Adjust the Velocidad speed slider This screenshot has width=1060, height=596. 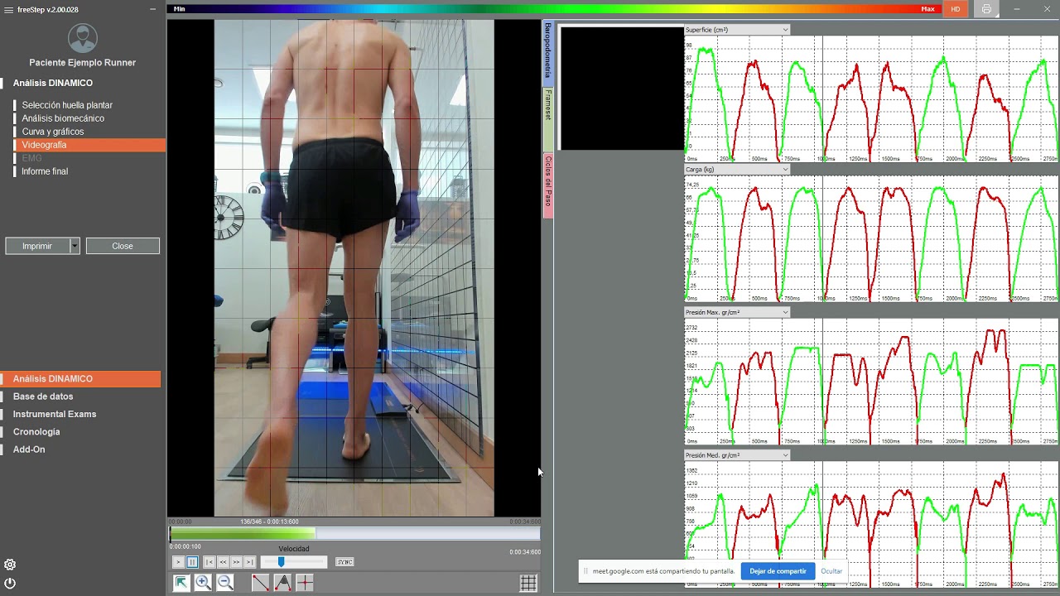tap(293, 562)
